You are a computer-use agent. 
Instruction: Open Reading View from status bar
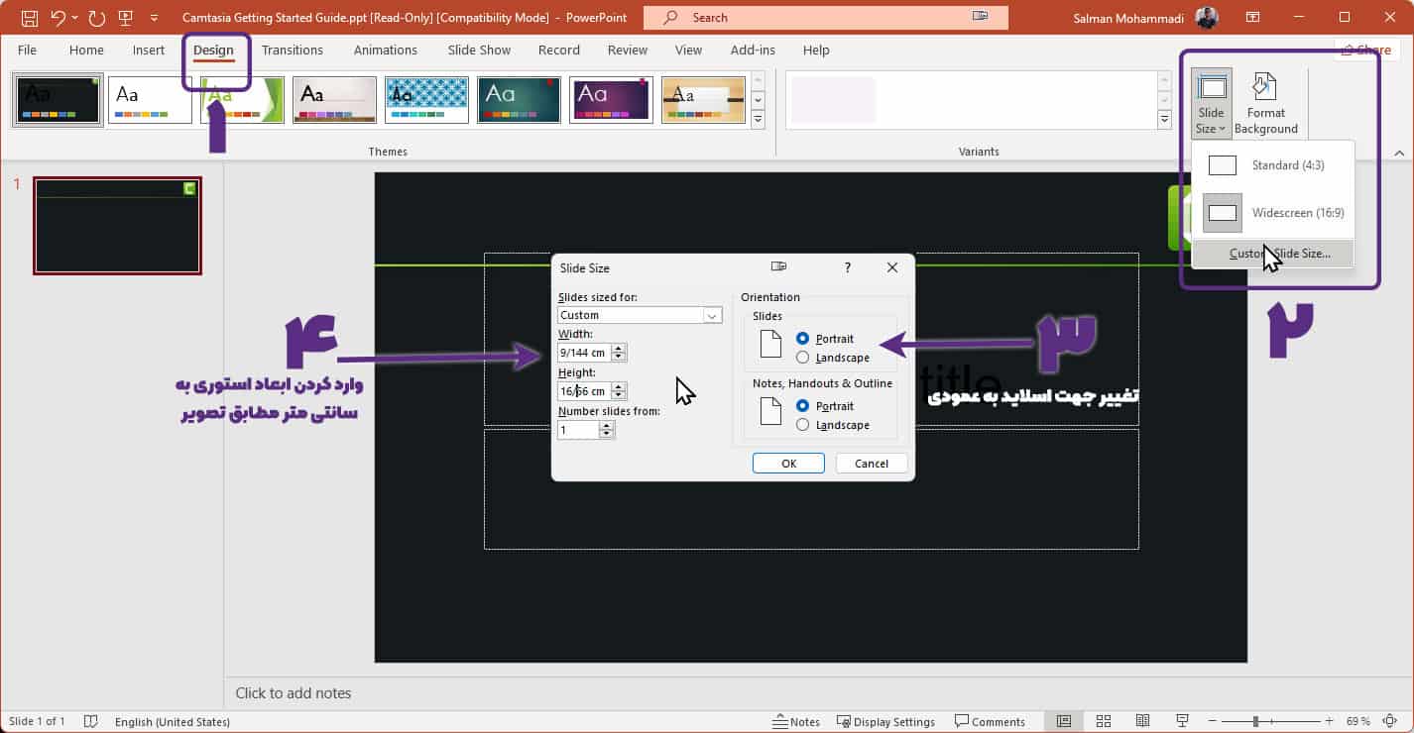click(1142, 721)
